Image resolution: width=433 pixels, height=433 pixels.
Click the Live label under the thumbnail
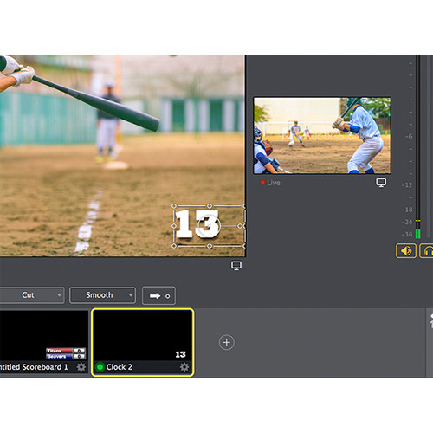click(274, 183)
